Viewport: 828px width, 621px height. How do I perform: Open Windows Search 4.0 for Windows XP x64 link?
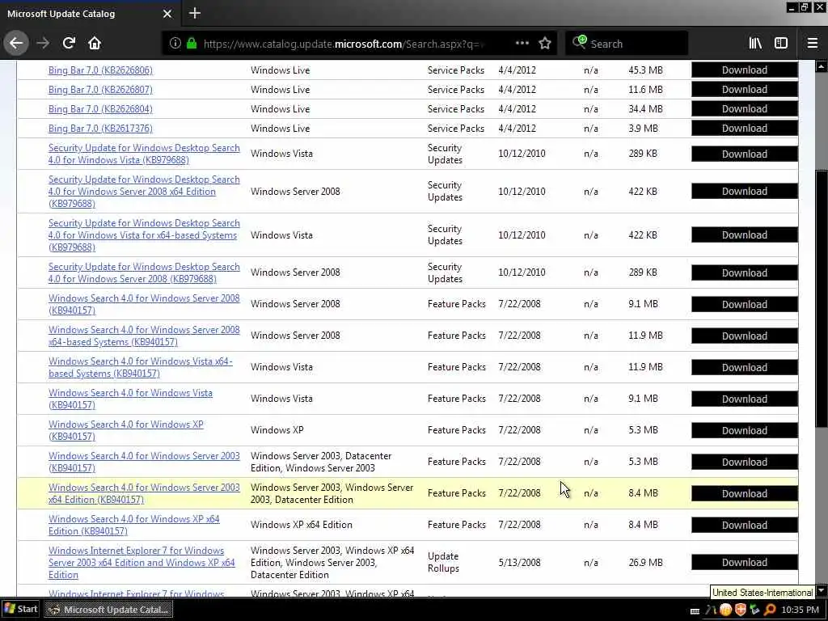click(x=133, y=525)
